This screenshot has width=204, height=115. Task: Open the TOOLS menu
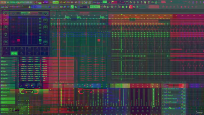27,2
